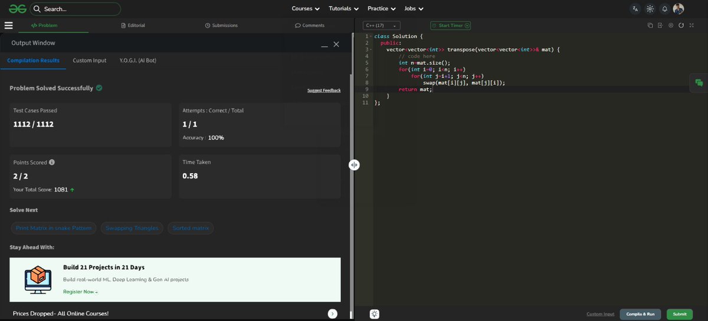This screenshot has width=708, height=321.
Task: Click the Compile & Run button
Action: point(640,314)
